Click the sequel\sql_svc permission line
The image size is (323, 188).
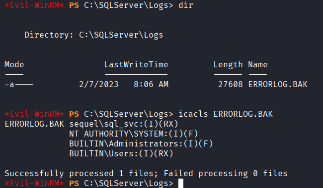pos(124,124)
